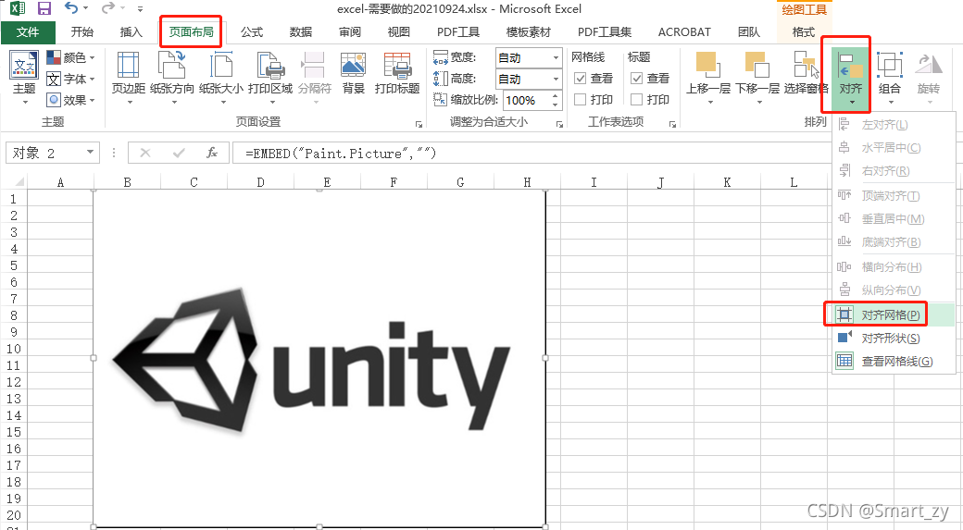Click the 背景 background picture button
This screenshot has width=963, height=530.
[x=353, y=74]
